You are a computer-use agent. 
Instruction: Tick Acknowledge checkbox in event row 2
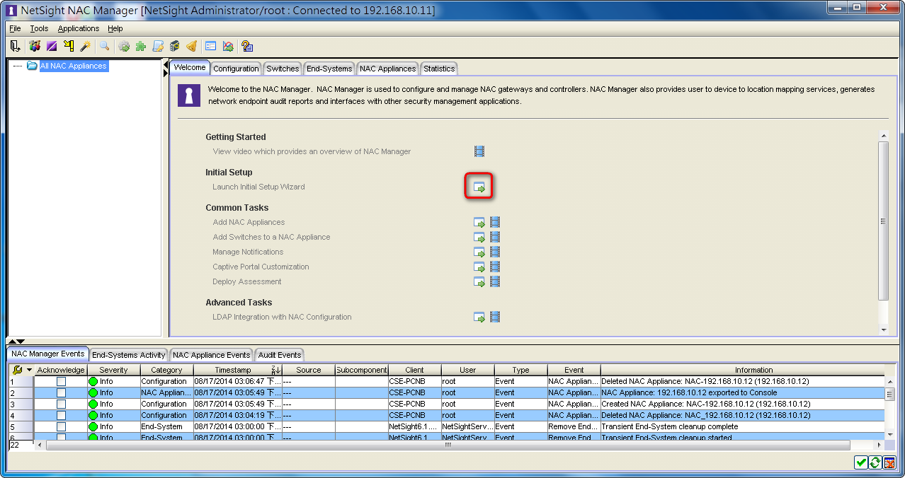click(61, 392)
